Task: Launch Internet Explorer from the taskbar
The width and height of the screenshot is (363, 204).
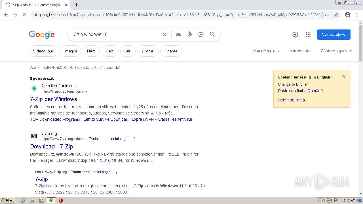Action: point(23,200)
